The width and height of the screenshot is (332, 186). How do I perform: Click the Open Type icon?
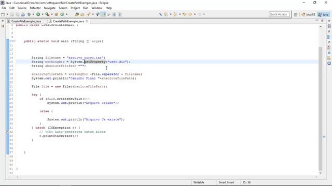77,14
